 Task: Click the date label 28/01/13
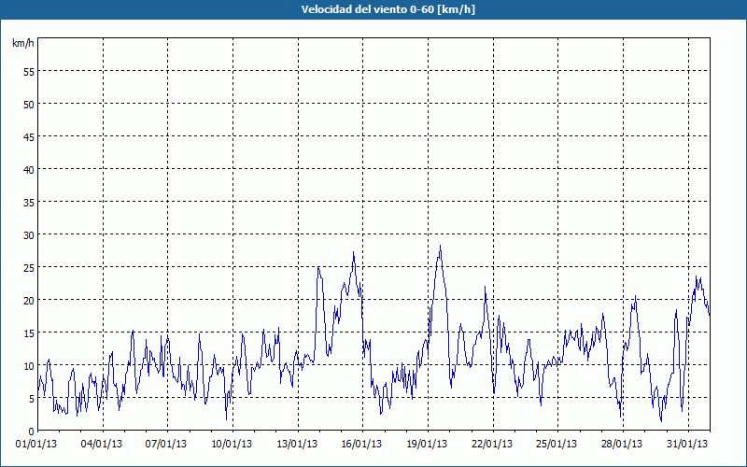(x=622, y=445)
